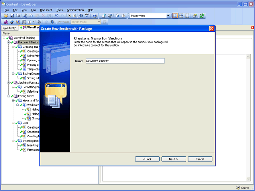This screenshot has width=255, height=191.
Task: Select the WordPad Training tree item
Action: point(24,38)
